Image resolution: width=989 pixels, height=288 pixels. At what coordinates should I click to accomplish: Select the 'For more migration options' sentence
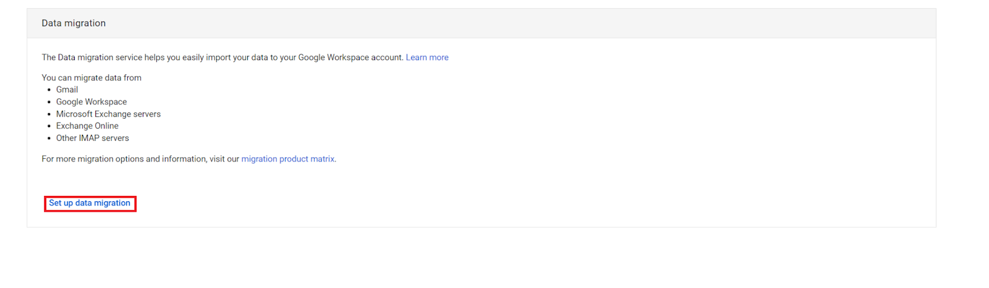(x=189, y=159)
